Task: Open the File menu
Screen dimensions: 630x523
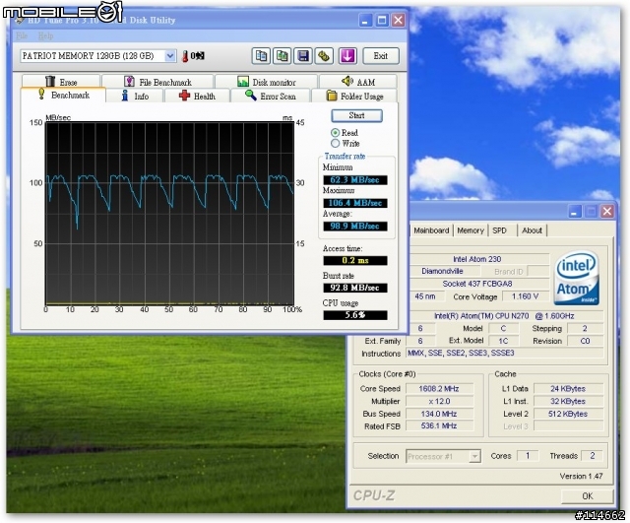Action: click(x=22, y=36)
